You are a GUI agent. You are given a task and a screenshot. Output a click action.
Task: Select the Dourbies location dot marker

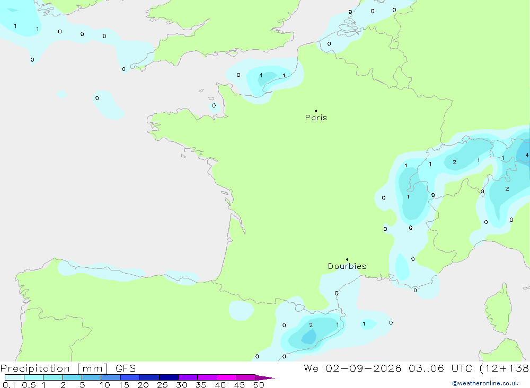click(347, 259)
